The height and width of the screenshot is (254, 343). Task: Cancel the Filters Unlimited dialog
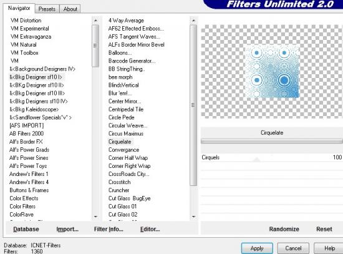click(x=293, y=248)
